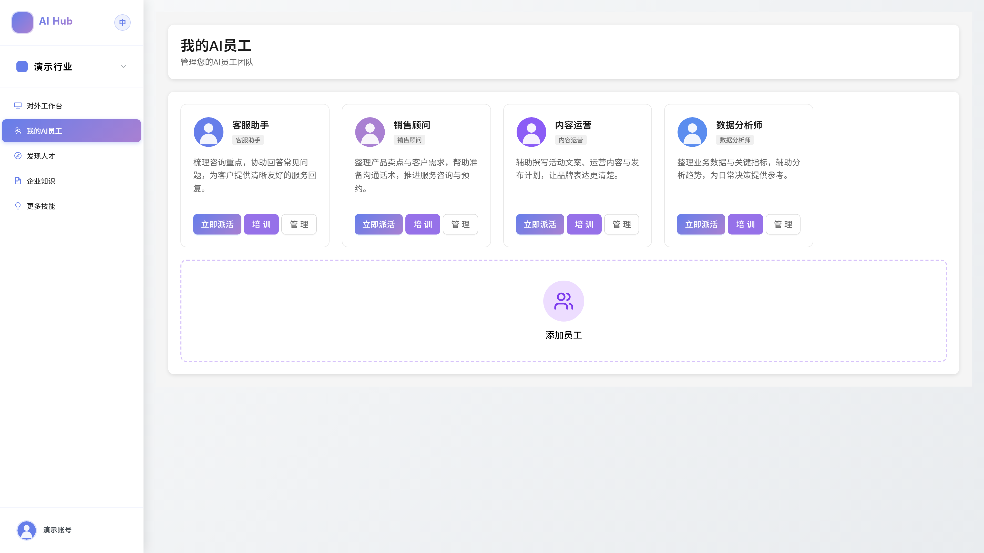Click the 数据分析师 card title
The image size is (984, 553).
tap(739, 125)
